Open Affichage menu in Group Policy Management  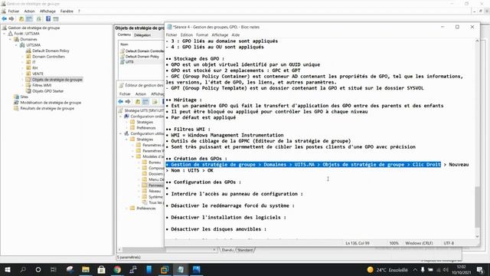pyautogui.click(x=47, y=11)
